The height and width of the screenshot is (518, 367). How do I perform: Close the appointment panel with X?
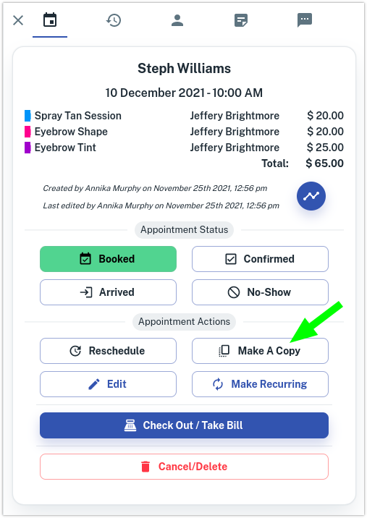tap(18, 20)
